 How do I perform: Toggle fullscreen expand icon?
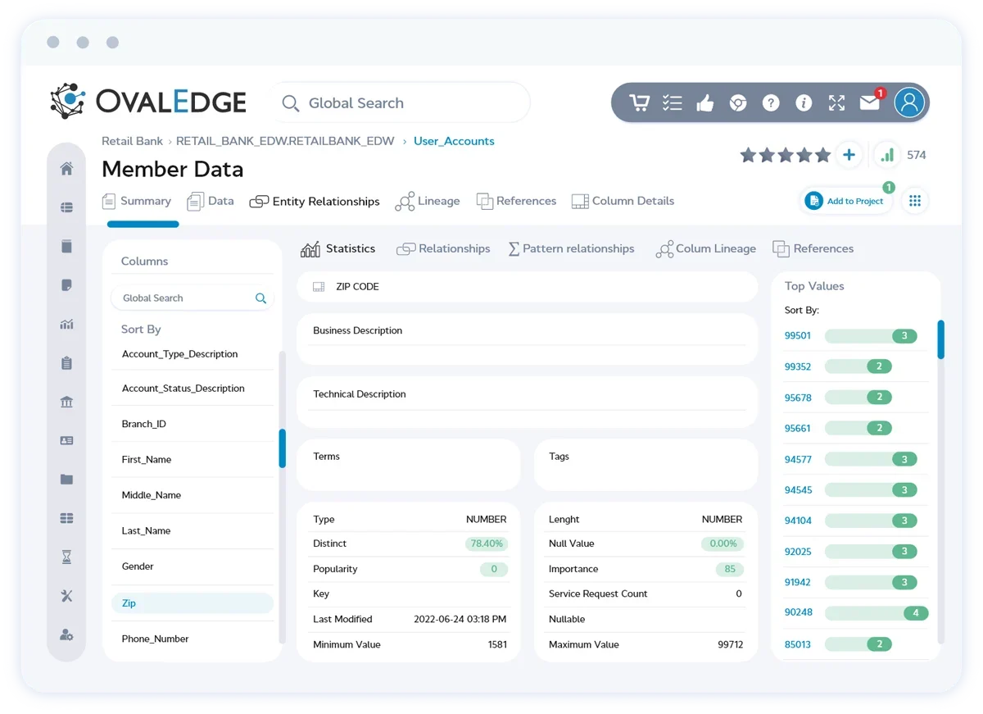[x=836, y=102]
